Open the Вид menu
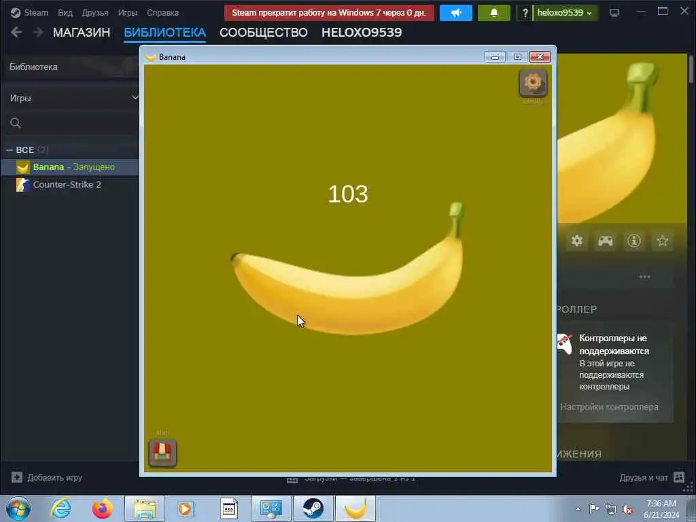Image resolution: width=696 pixels, height=522 pixels. pos(65,13)
